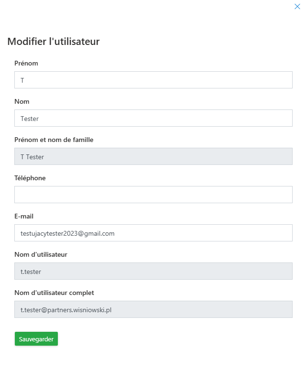The height and width of the screenshot is (371, 306).
Task: Click the 'Prénom et nom de famille' label
Action: point(54,140)
